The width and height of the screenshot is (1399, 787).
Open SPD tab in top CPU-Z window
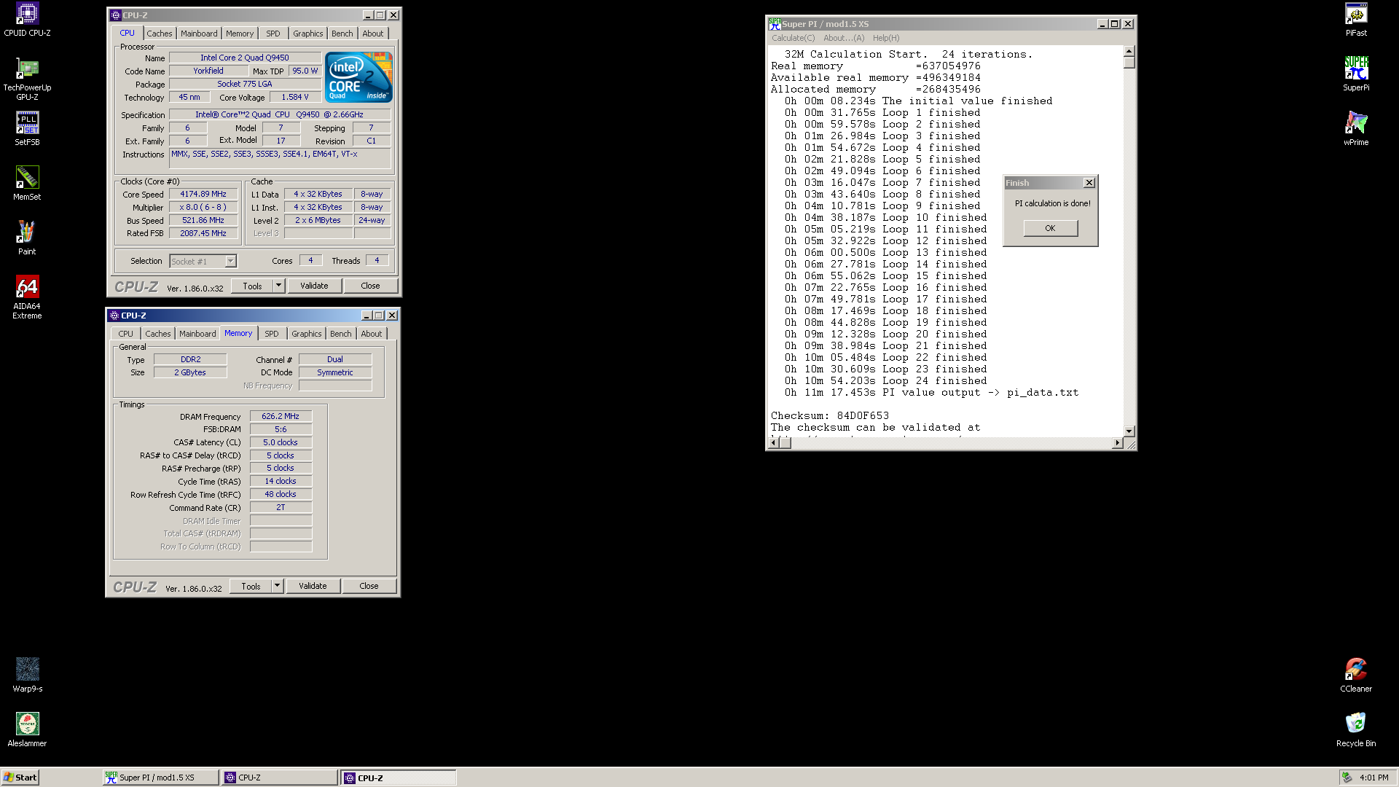coord(273,34)
